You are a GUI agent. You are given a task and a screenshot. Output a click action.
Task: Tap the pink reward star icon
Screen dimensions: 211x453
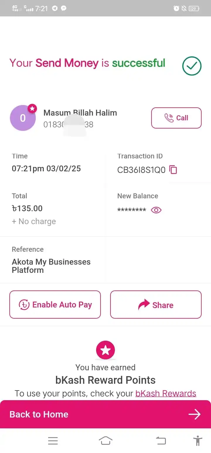point(105,350)
